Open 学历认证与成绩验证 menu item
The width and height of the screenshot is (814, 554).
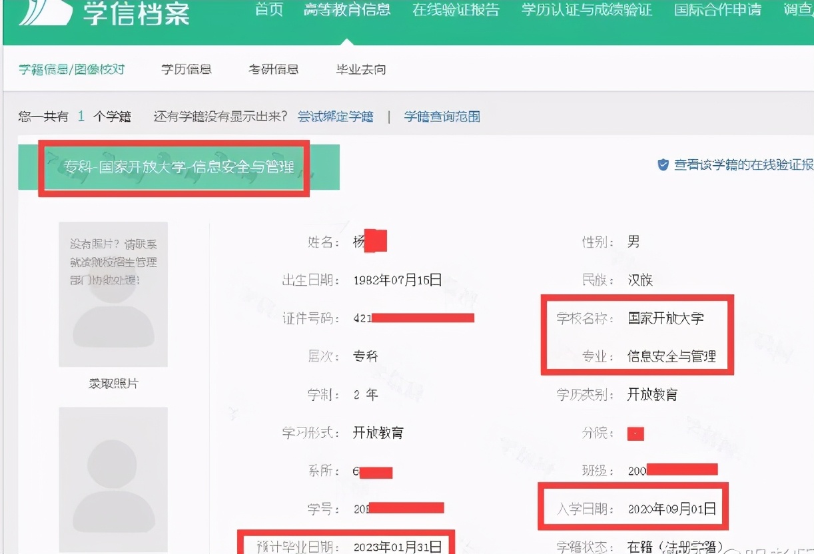[587, 10]
